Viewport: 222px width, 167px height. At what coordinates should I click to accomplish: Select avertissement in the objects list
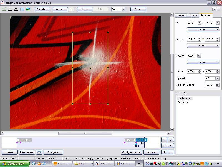click(185, 99)
